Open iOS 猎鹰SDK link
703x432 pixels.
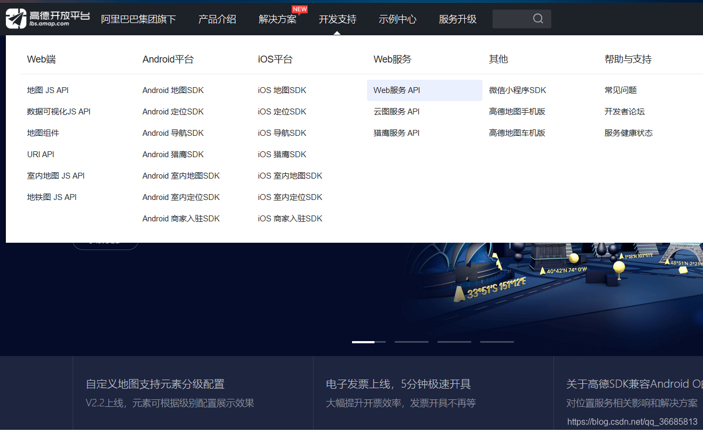pos(282,155)
